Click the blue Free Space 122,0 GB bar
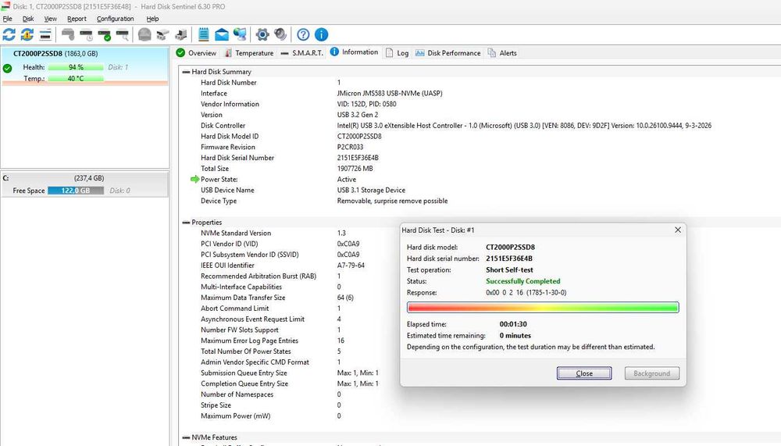Screen dimensions: 781x446 click(76, 191)
